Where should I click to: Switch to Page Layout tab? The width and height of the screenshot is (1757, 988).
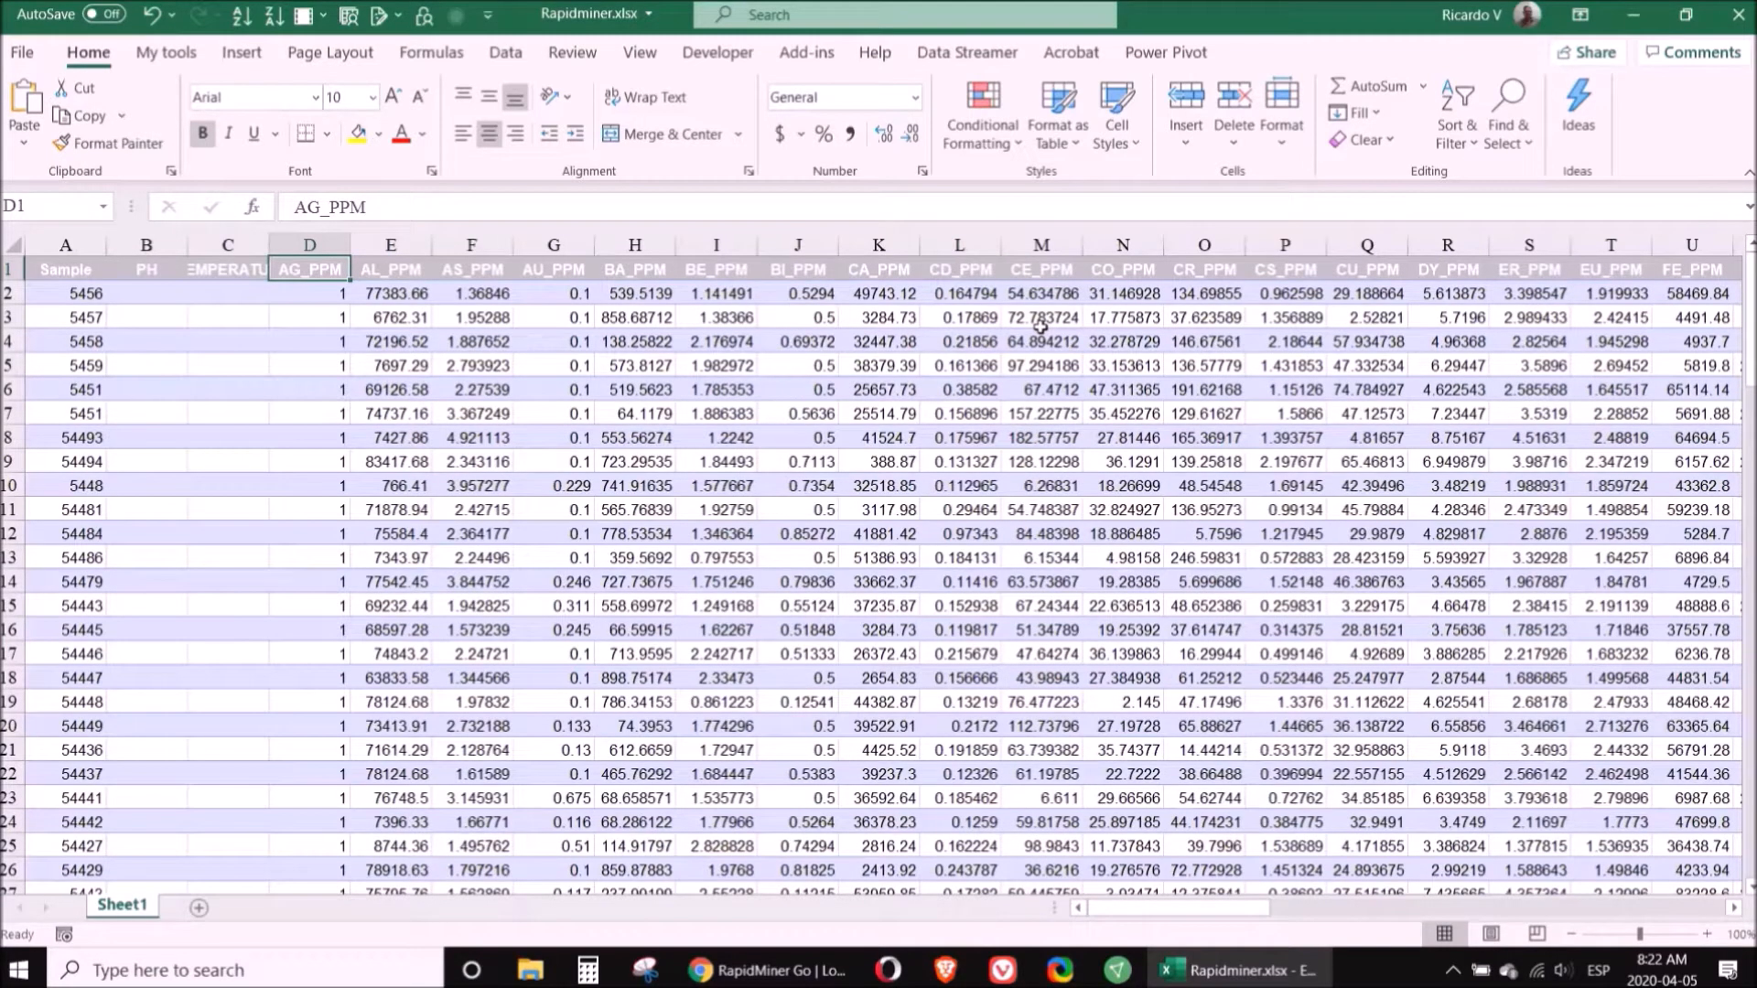pos(330,52)
